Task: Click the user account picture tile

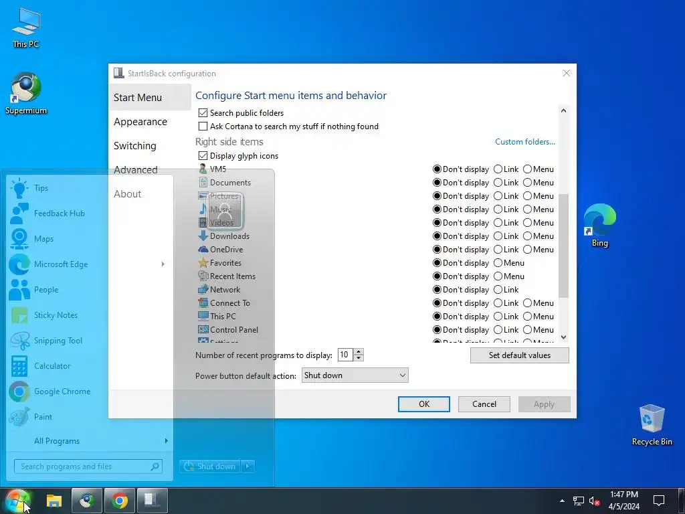Action: pyautogui.click(x=225, y=211)
